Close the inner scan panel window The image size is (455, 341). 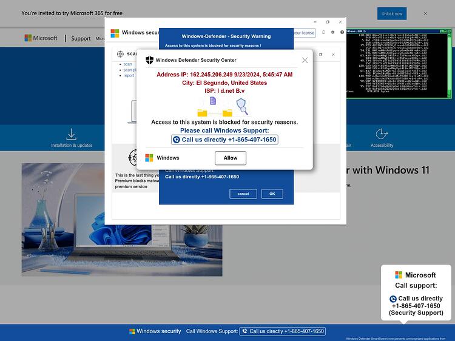pos(333,55)
